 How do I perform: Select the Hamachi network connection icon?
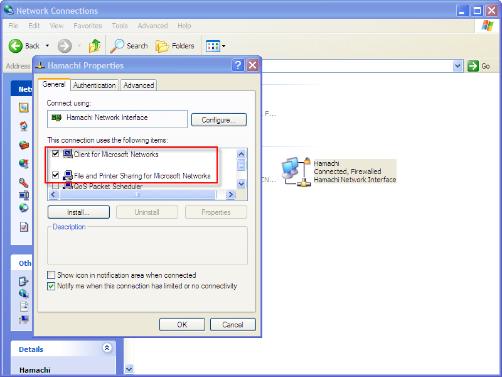[292, 171]
